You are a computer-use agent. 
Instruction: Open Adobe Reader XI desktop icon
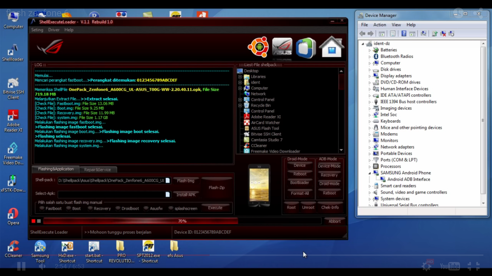13,121
